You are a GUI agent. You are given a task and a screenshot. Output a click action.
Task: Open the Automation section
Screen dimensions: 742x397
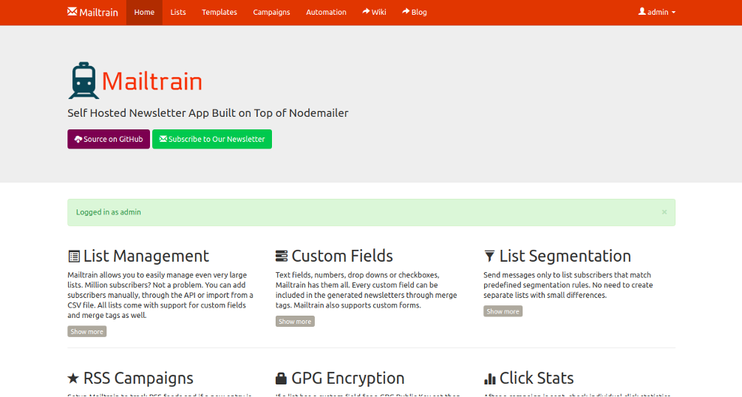[x=326, y=13]
